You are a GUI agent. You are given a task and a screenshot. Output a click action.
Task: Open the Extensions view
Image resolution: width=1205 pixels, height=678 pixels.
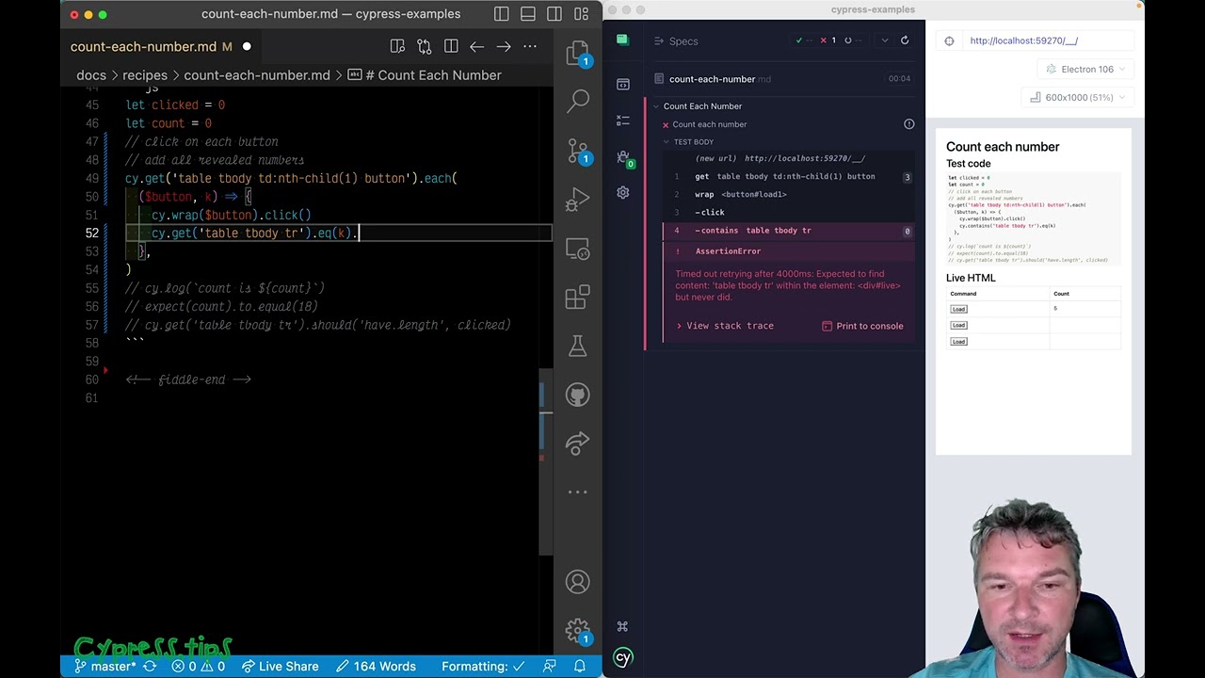pyautogui.click(x=578, y=298)
